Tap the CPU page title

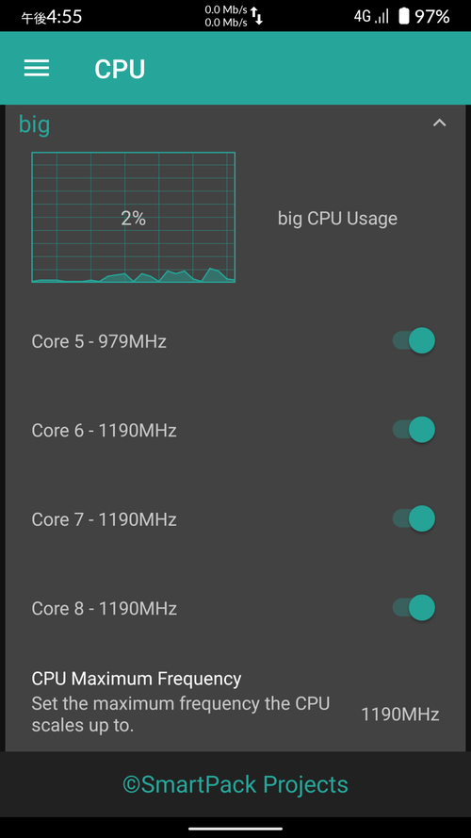[x=120, y=69]
